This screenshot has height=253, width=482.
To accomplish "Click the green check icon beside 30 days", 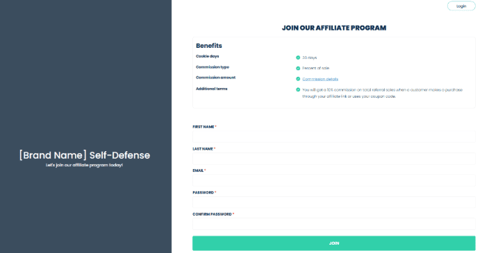I will click(x=298, y=58).
